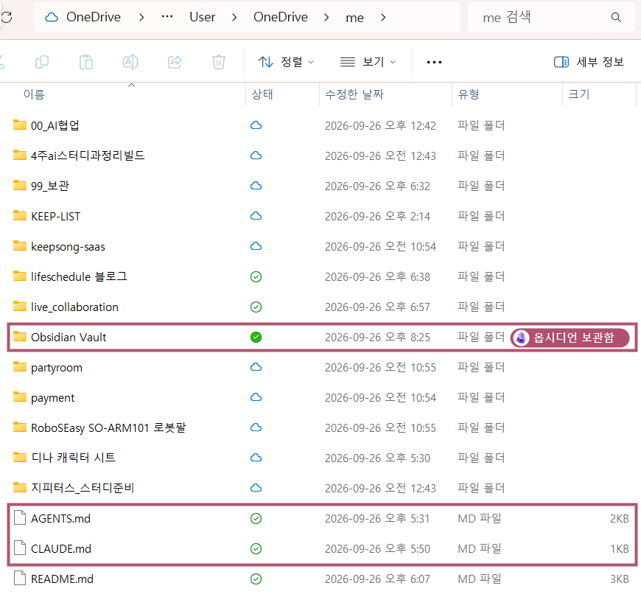Sort by the 상태 column header
This screenshot has width=641, height=597.
click(262, 94)
